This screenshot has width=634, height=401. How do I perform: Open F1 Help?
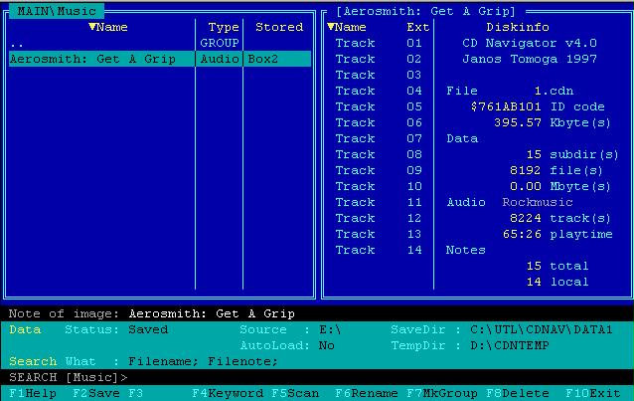point(33,393)
